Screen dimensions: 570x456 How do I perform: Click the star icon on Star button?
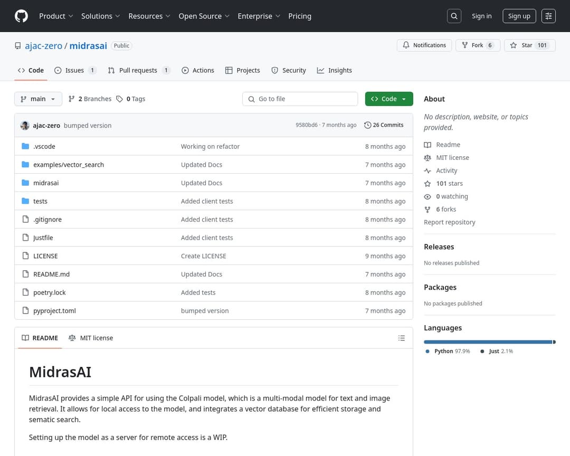pyautogui.click(x=514, y=45)
